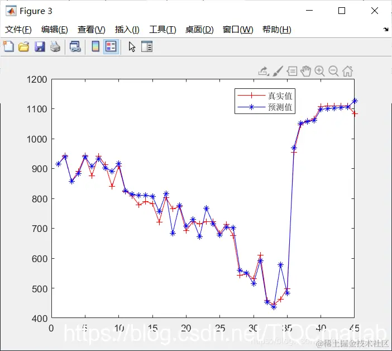Open the 帮助(H) menu

277,30
